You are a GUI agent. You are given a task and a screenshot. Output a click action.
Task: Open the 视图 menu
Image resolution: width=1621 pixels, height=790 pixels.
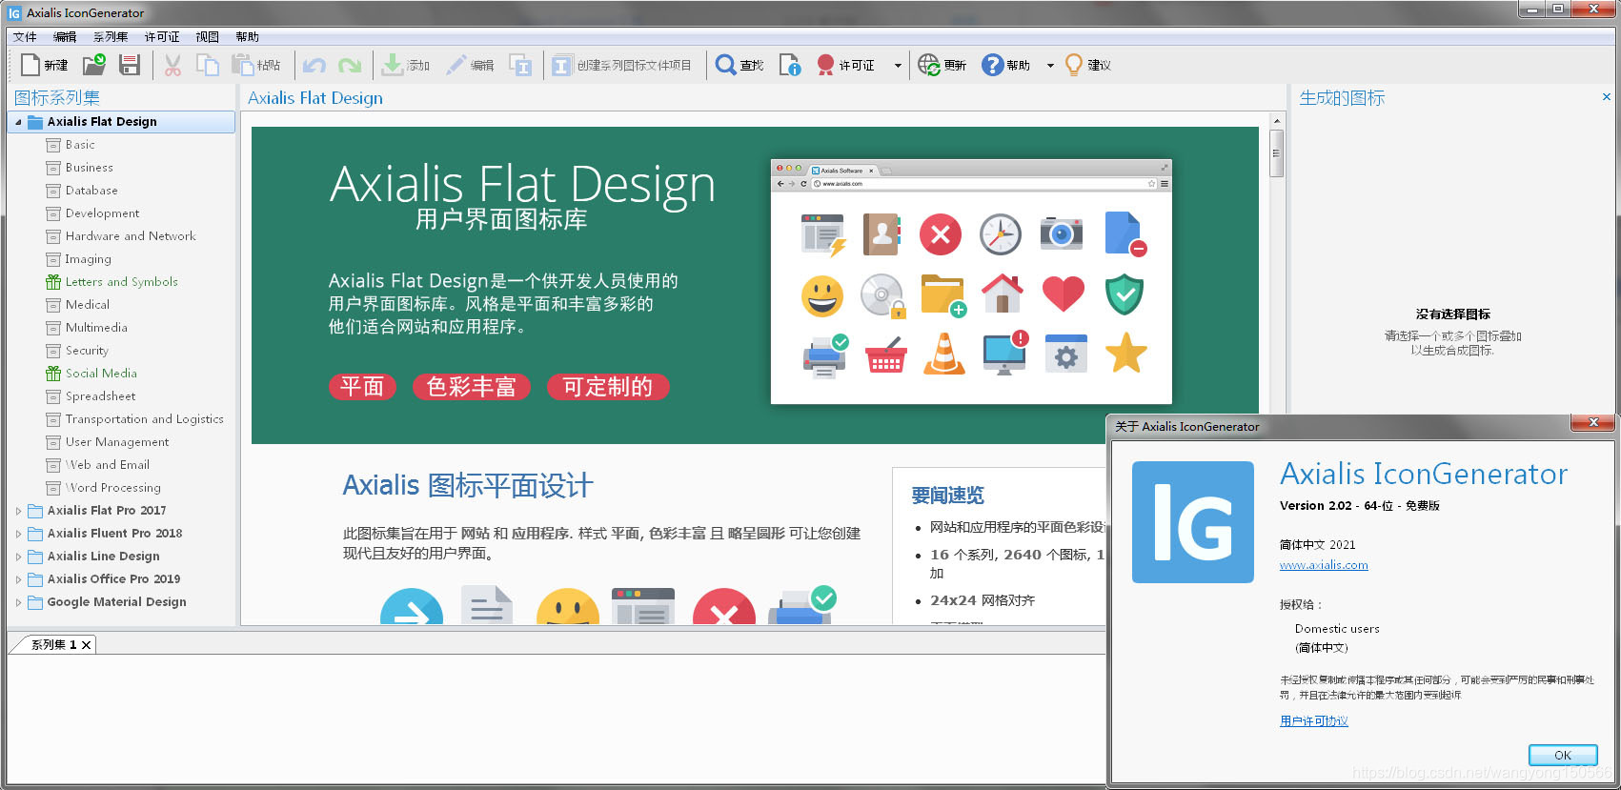(208, 37)
